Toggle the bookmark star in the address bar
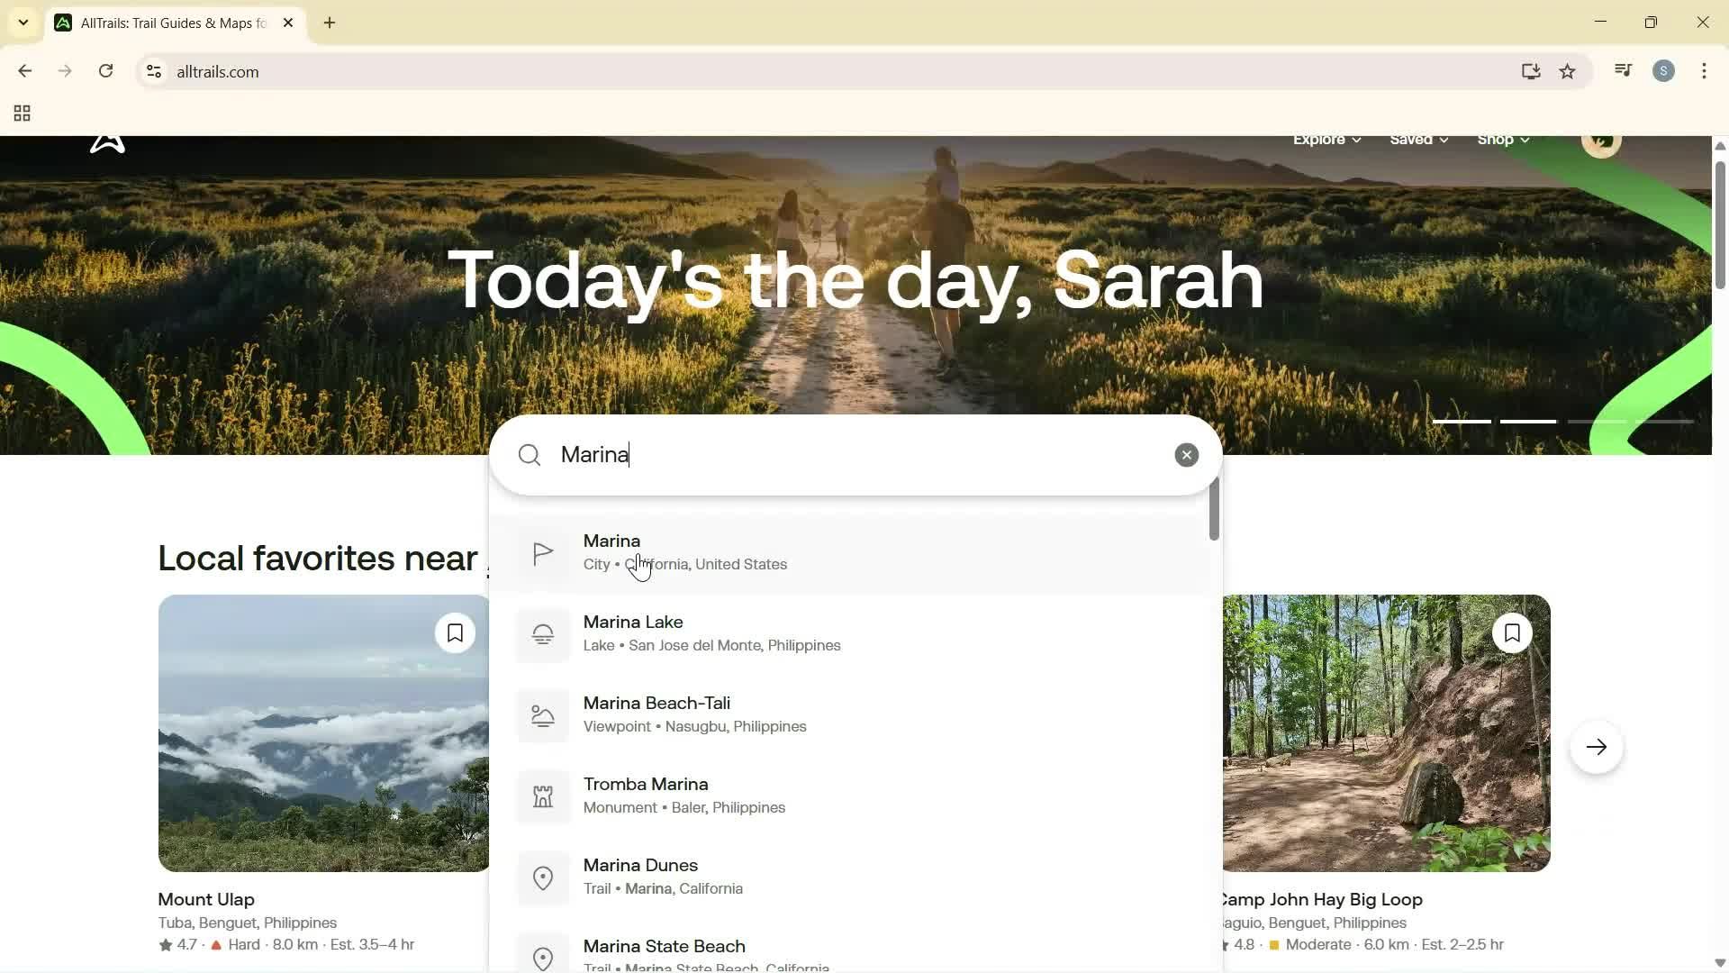Image resolution: width=1729 pixels, height=973 pixels. click(x=1567, y=71)
